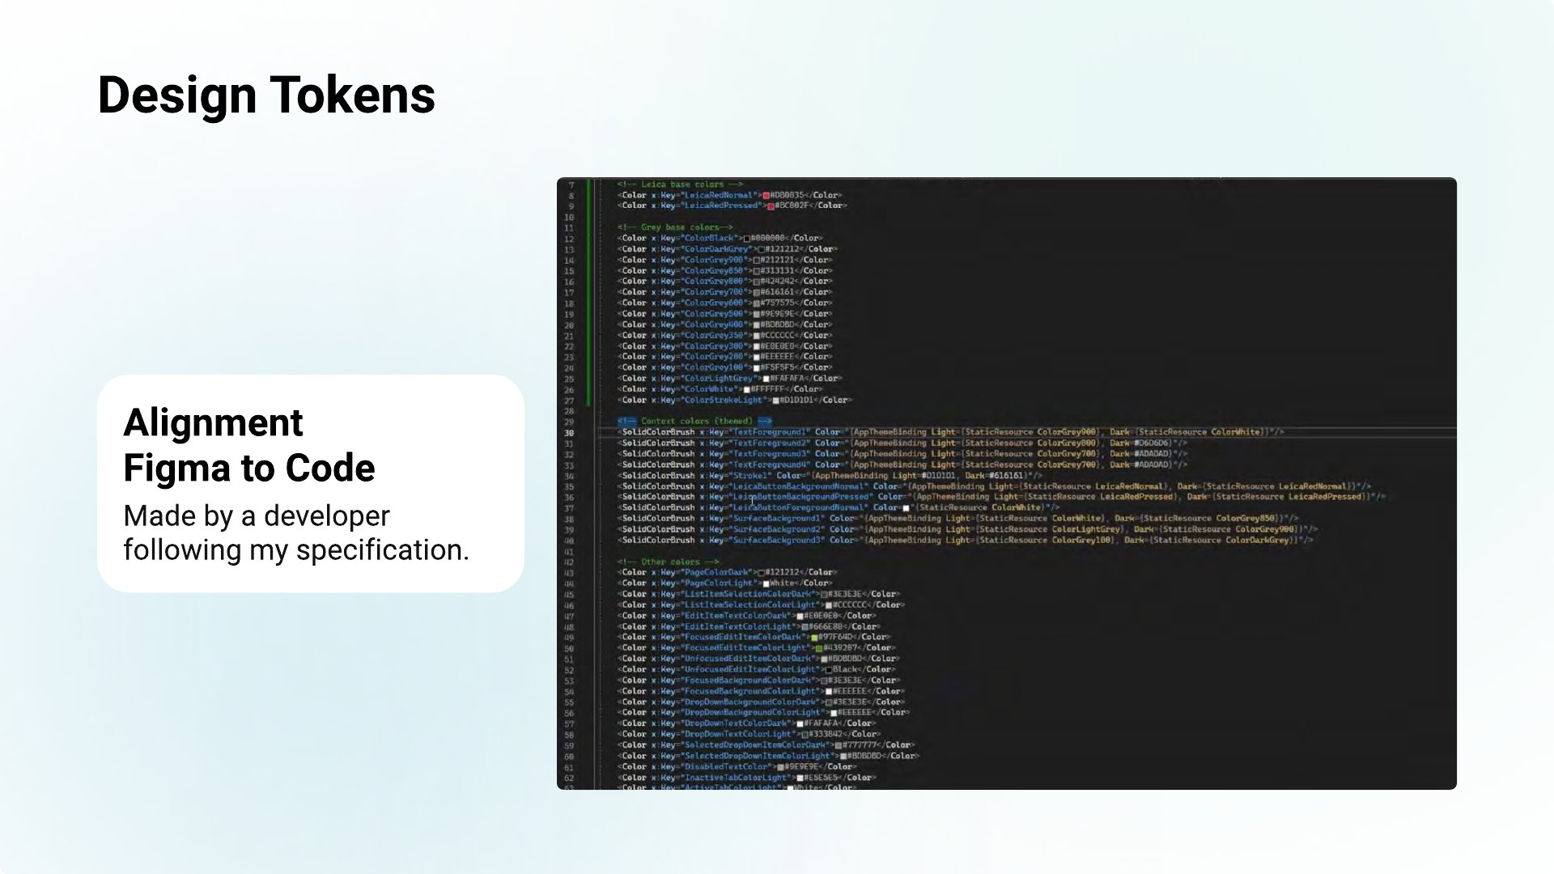Click the "UnfocusedEditItemColorDark" key name
This screenshot has width=1554, height=874.
pos(748,659)
